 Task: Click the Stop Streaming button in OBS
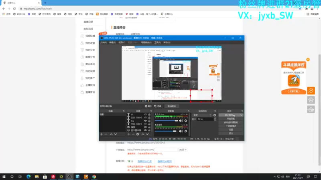pos(229,115)
